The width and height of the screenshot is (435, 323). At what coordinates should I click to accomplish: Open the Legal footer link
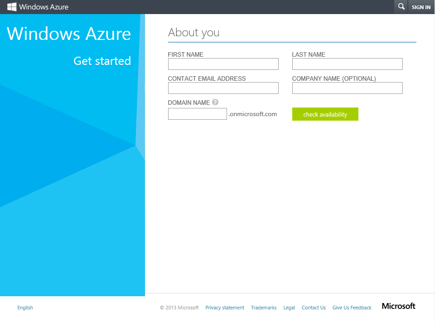[x=289, y=308]
